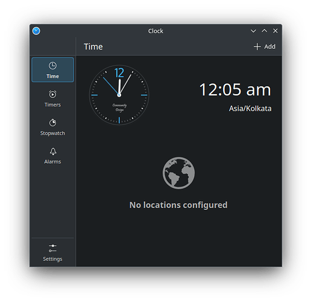
Task: Click the Settings label in sidebar
Action: click(x=52, y=259)
